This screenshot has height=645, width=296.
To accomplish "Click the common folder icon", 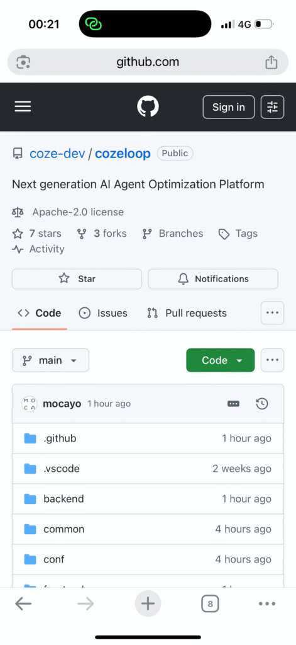I will (x=30, y=529).
